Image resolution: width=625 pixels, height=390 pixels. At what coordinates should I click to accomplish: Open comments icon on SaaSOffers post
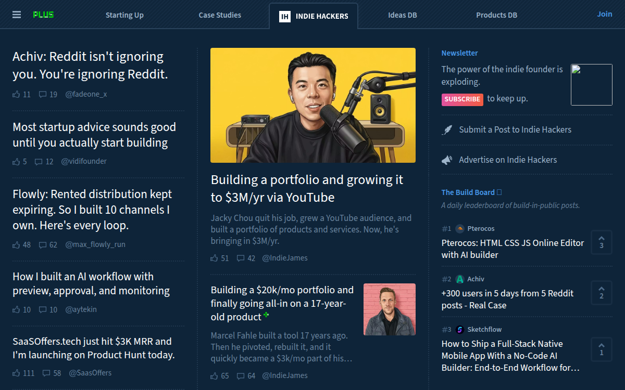tap(46, 373)
